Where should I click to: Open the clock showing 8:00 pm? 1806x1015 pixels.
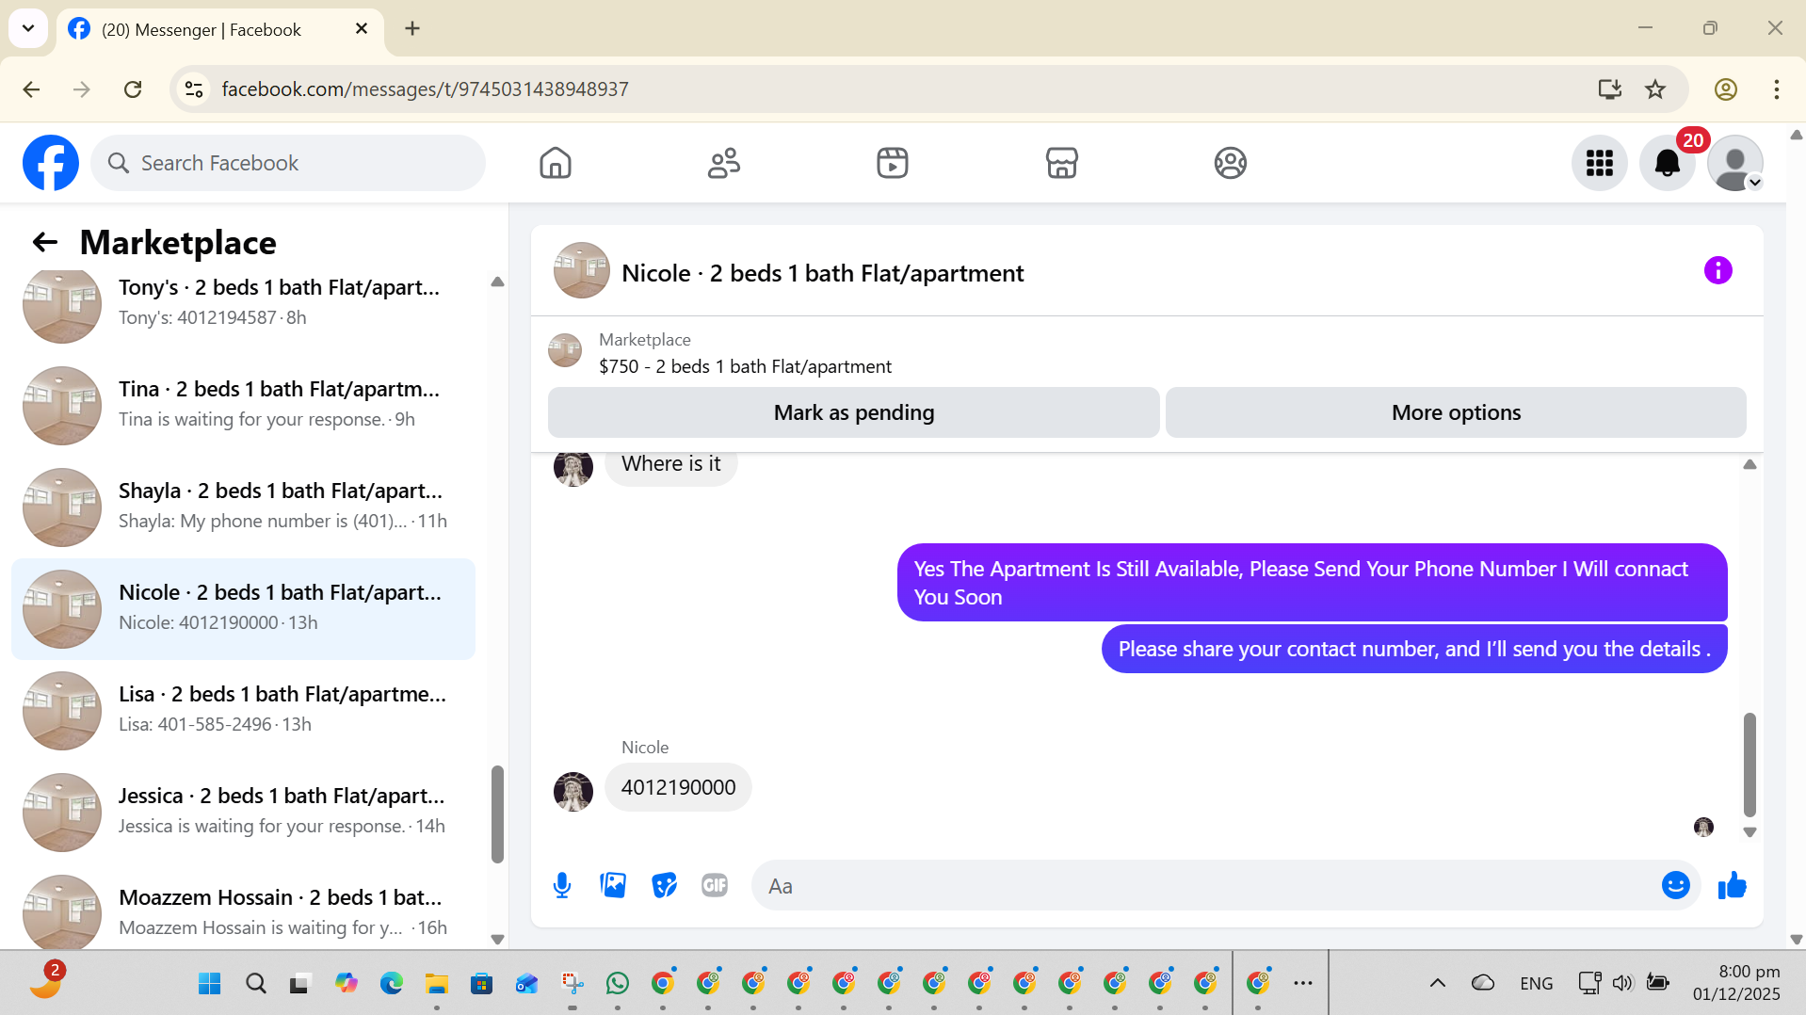[1736, 983]
